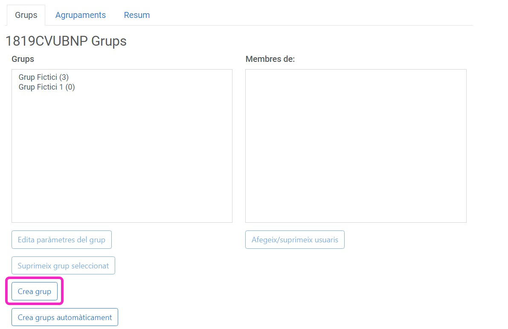Switch to the Agrupaments tab

tap(80, 15)
